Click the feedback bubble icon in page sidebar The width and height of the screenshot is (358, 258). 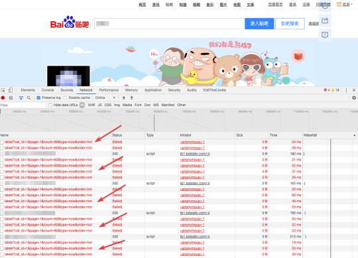pos(325,34)
